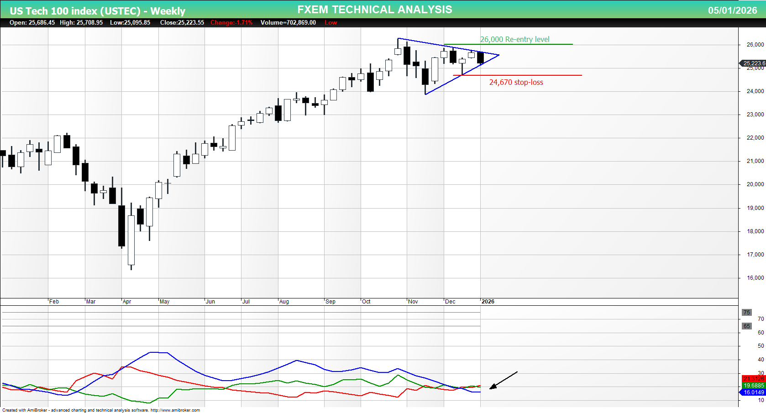Click the Volume=702,869.00 status text

click(x=289, y=22)
